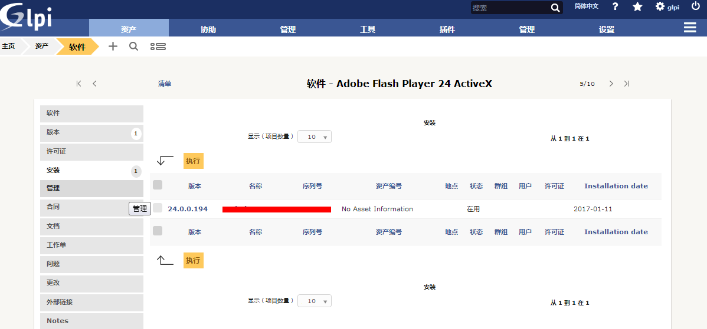Viewport: 707px width, 329px height.
Task: Click the 5/10 record counter
Action: click(587, 84)
